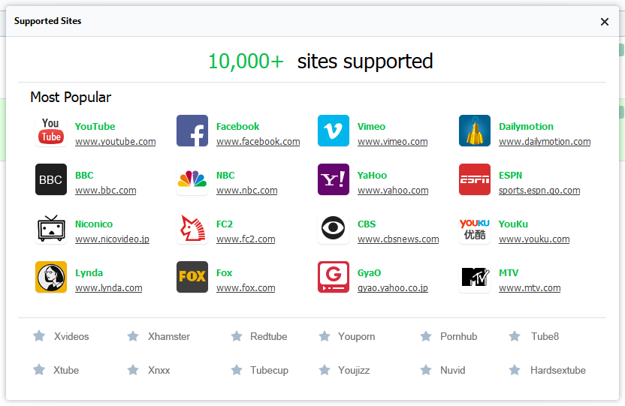Click the green Dailymotion site name

pos(526,127)
